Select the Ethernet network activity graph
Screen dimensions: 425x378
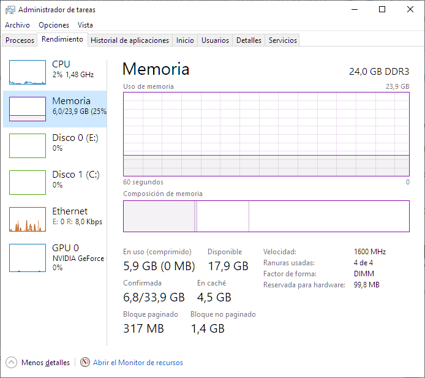coord(28,219)
